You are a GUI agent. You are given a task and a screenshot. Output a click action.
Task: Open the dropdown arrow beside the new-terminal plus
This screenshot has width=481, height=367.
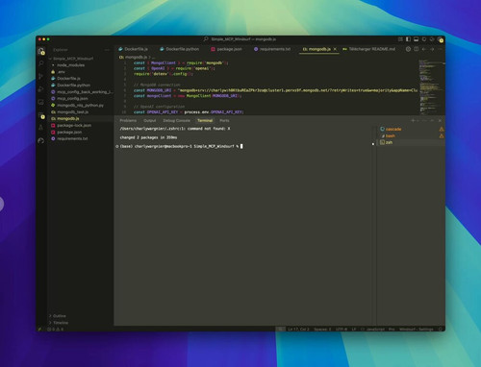click(418, 121)
